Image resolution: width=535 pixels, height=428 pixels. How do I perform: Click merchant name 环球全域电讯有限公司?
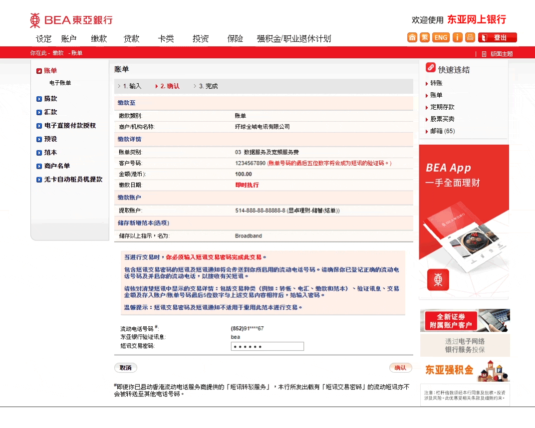262,127
